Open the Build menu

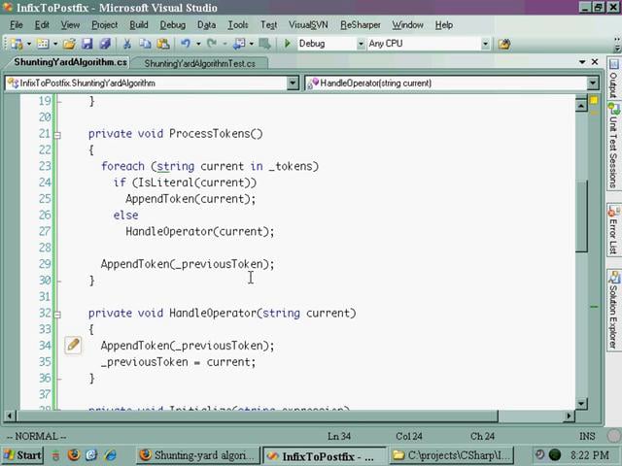138,25
